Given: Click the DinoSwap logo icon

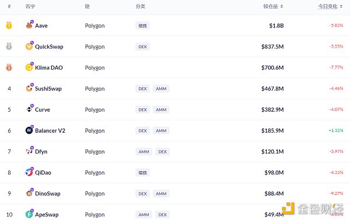Looking at the screenshot, I should (x=29, y=194).
